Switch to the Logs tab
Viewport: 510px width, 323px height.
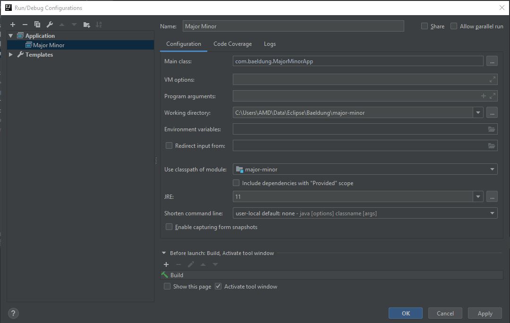[270, 44]
